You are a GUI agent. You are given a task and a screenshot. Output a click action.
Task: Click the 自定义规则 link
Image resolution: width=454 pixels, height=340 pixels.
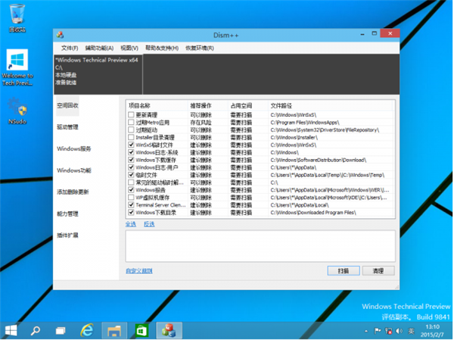pos(139,271)
